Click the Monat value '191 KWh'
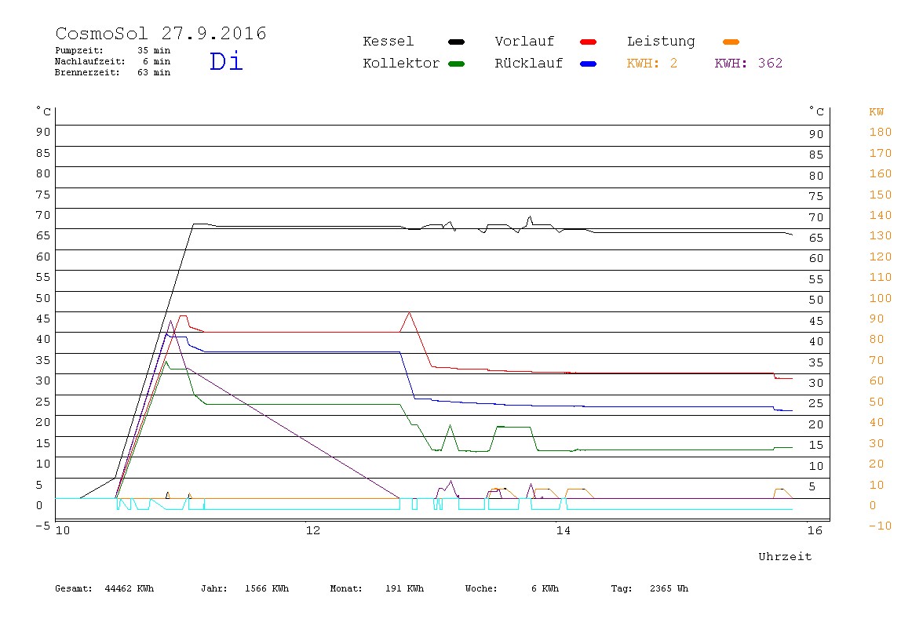The image size is (901, 637). tap(404, 588)
